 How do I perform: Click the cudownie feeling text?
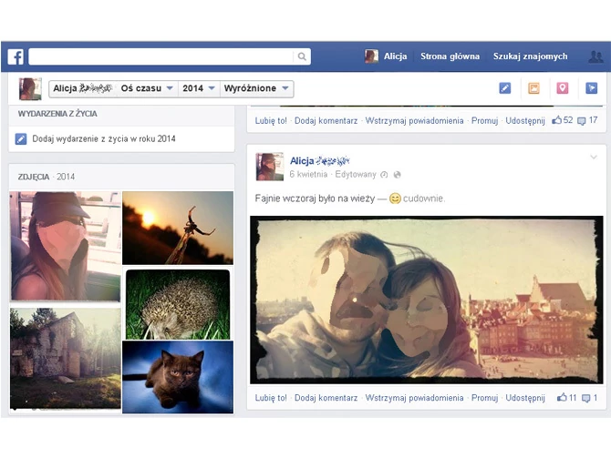tap(423, 198)
